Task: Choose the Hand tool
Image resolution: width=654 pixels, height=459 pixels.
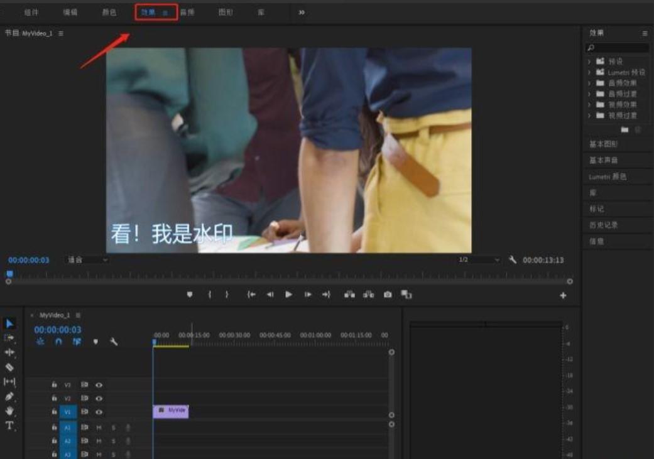Action: [x=9, y=411]
